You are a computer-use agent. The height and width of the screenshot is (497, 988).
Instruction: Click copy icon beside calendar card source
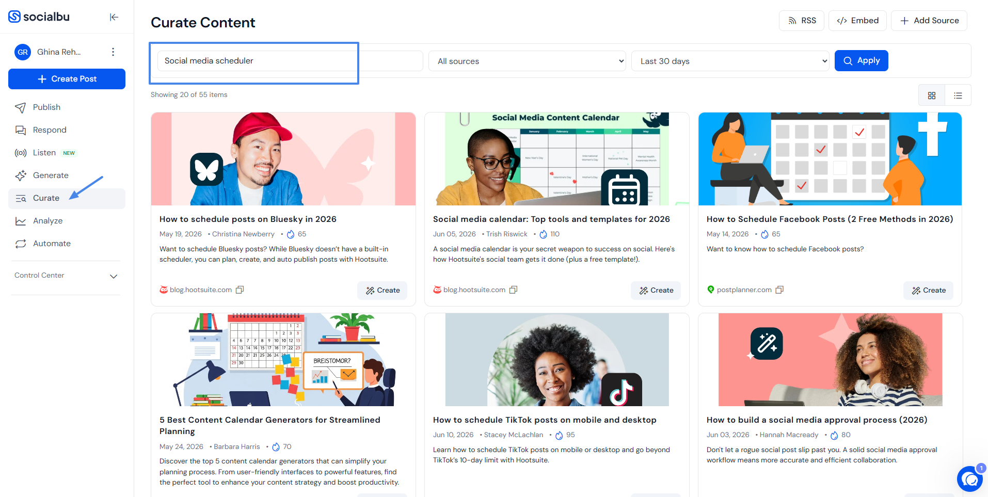[x=514, y=290]
